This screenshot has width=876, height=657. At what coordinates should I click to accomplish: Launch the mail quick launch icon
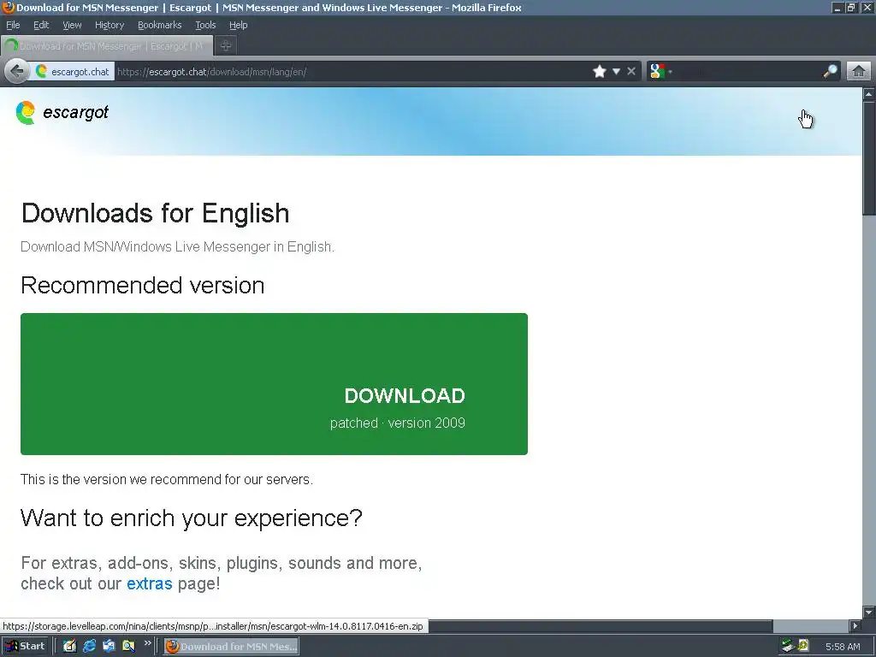point(109,647)
